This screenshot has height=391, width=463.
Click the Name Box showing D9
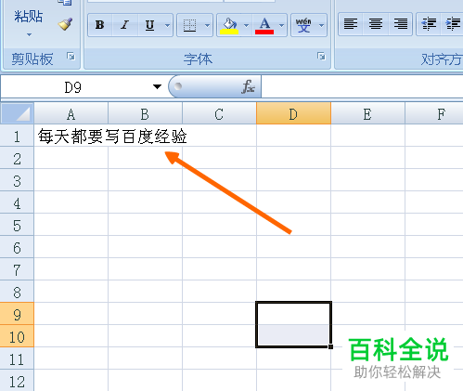(73, 87)
